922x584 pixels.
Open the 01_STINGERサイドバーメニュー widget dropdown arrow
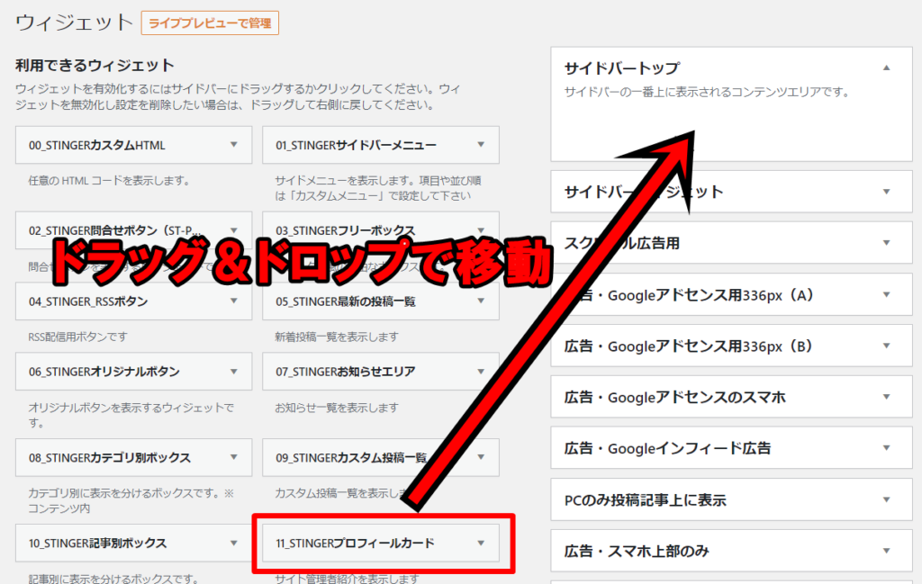(481, 145)
